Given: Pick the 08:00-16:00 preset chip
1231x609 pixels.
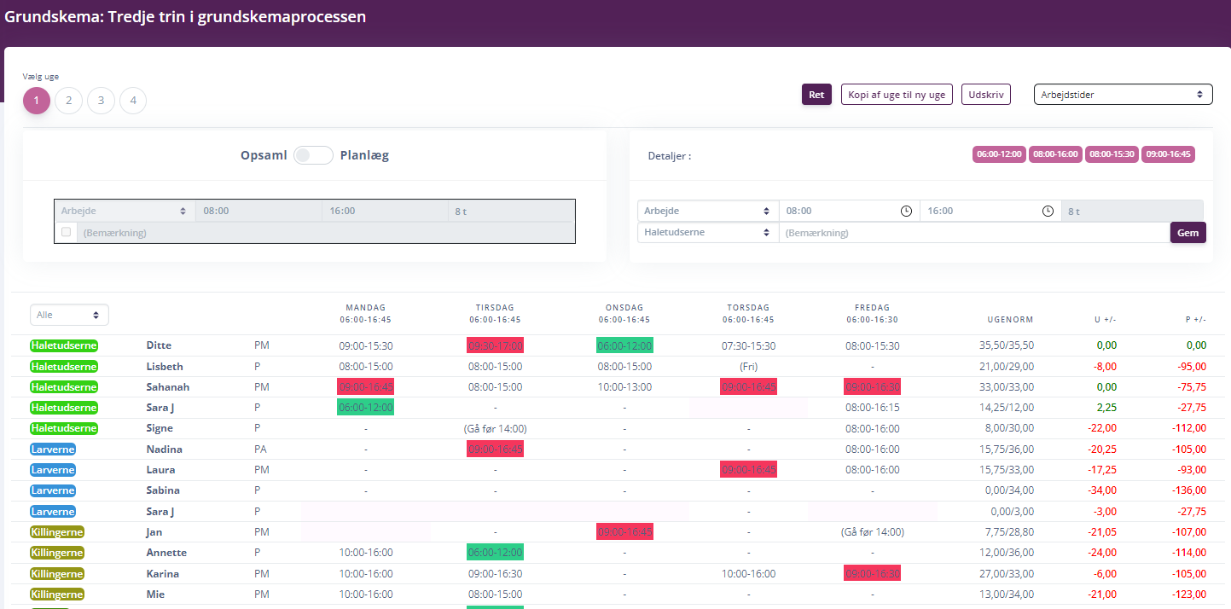Looking at the screenshot, I should [1055, 154].
